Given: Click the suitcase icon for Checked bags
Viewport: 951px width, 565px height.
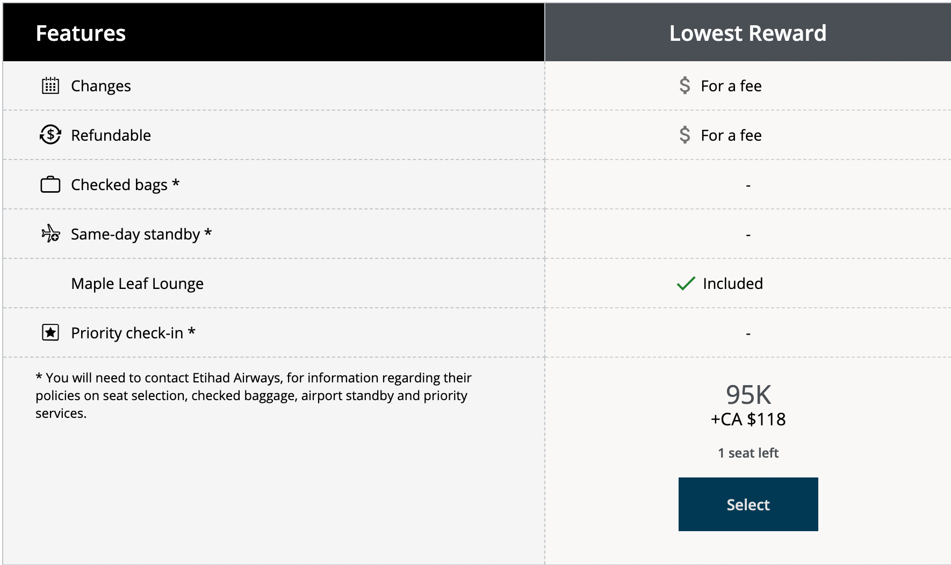Looking at the screenshot, I should point(51,185).
